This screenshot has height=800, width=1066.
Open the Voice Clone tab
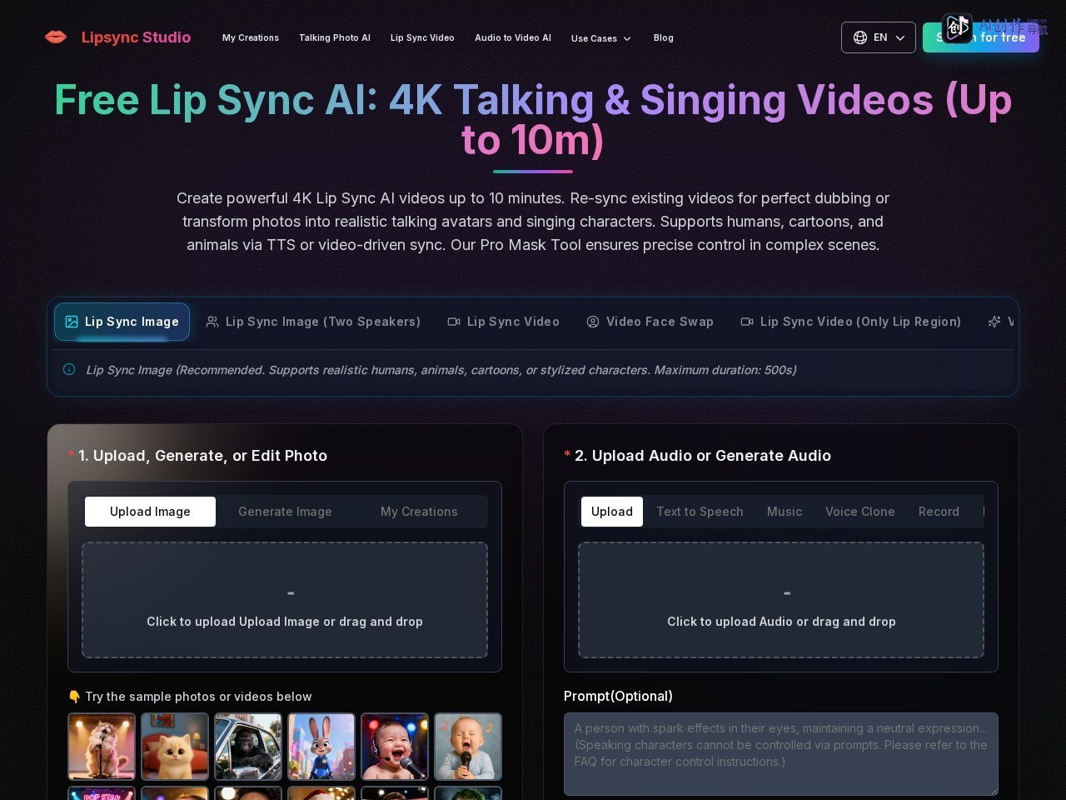(x=860, y=512)
